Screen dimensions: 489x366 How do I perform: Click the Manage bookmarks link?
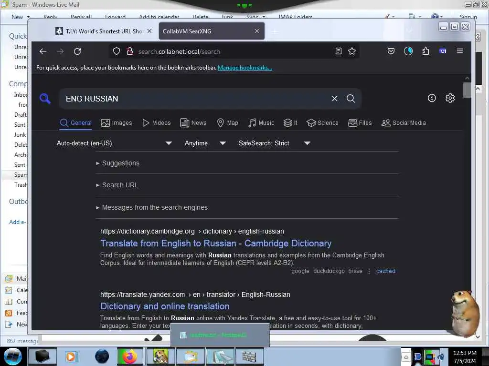coord(245,68)
